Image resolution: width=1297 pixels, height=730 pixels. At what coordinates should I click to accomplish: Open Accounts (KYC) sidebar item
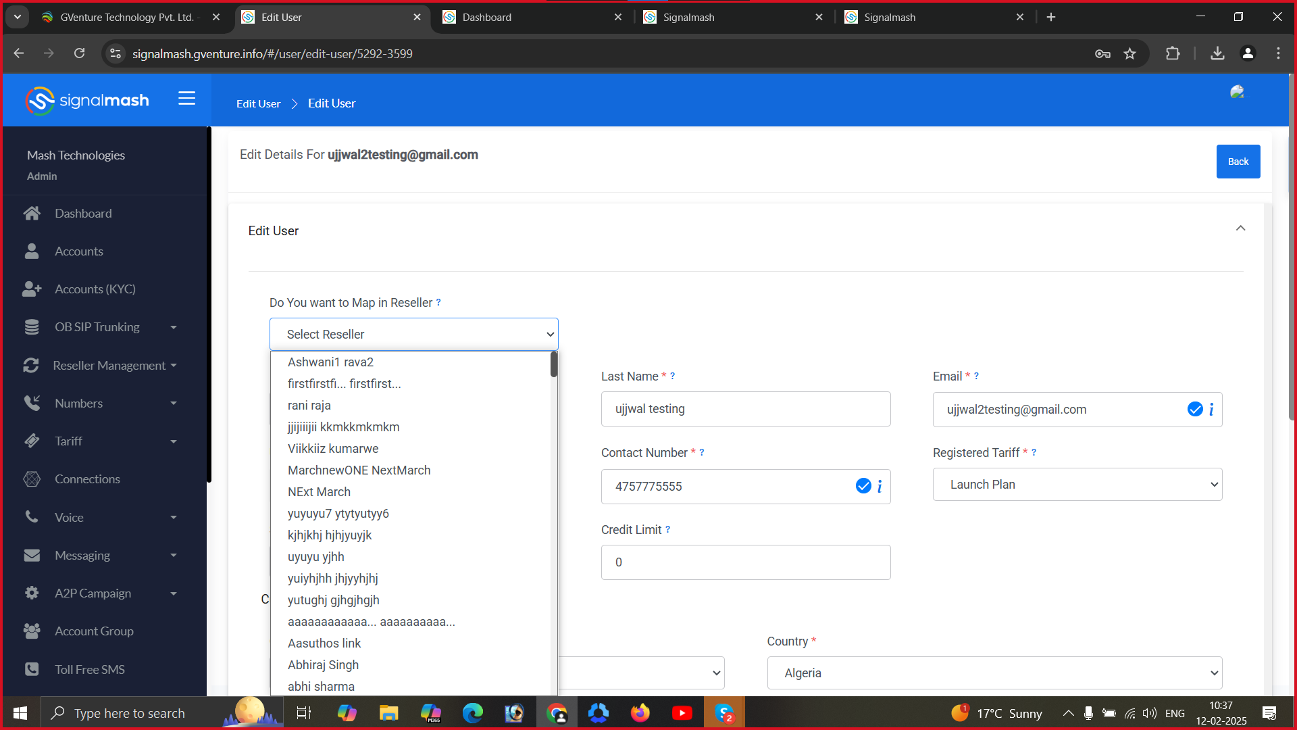[x=95, y=289]
